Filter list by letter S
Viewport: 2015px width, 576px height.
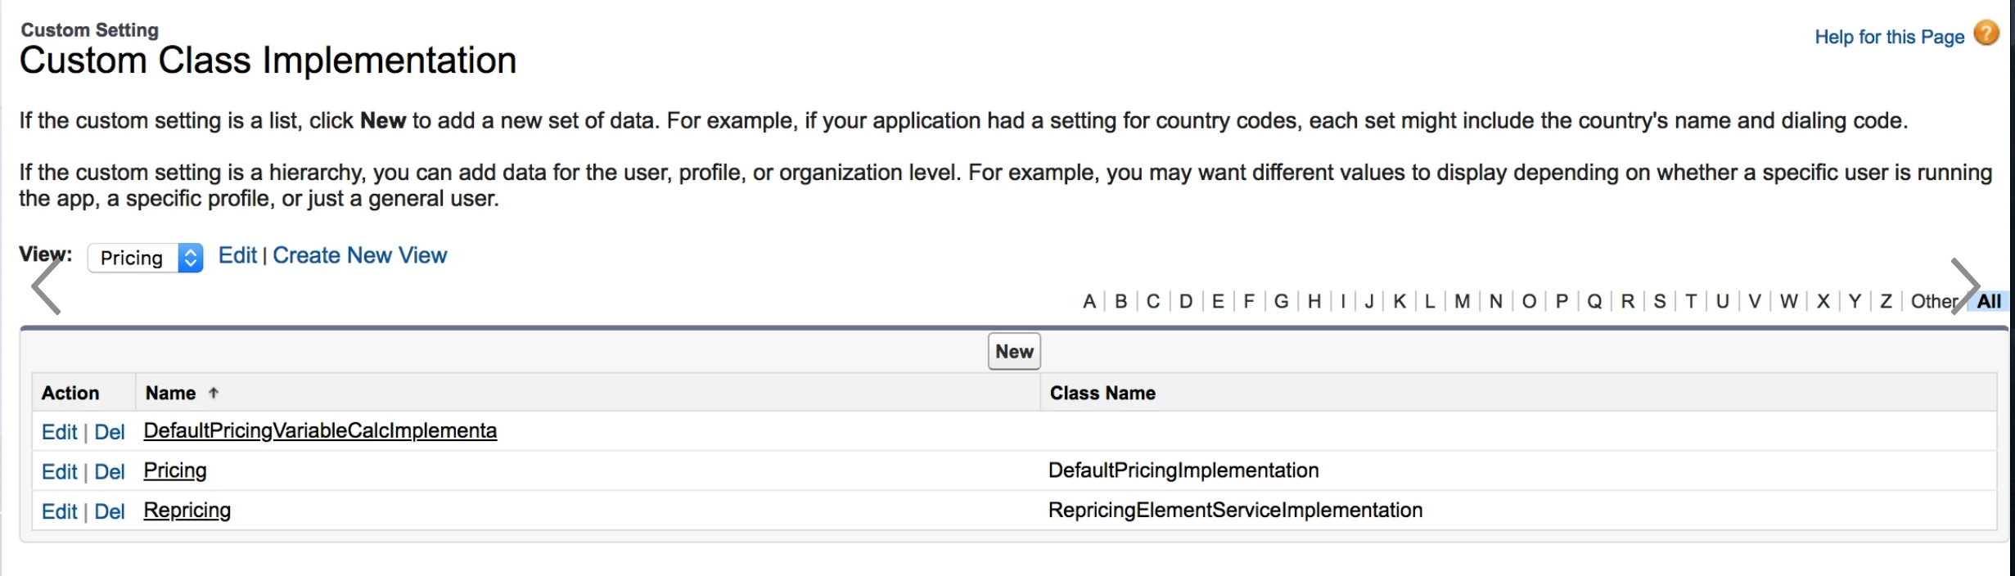(x=1660, y=301)
